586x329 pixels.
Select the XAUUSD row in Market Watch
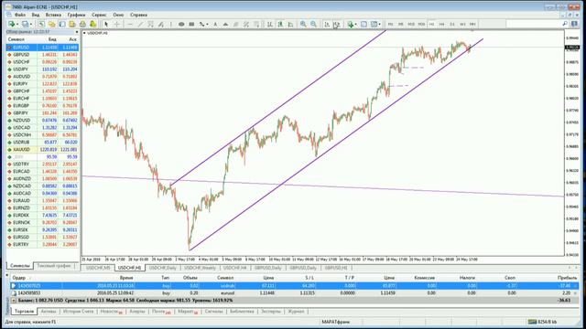coord(42,150)
